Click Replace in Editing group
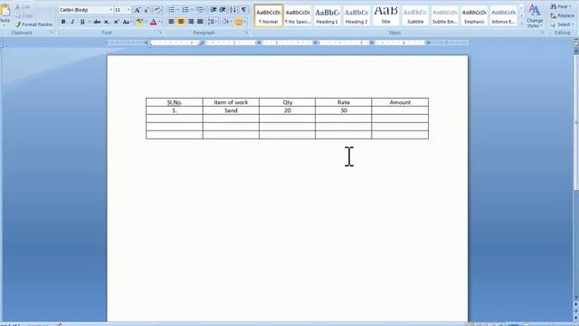579x326 pixels. click(x=562, y=15)
